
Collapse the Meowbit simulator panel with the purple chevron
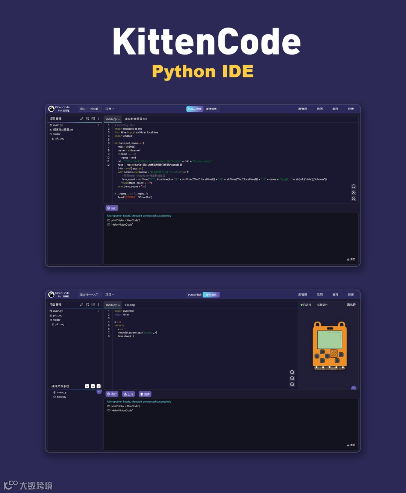[x=354, y=388]
